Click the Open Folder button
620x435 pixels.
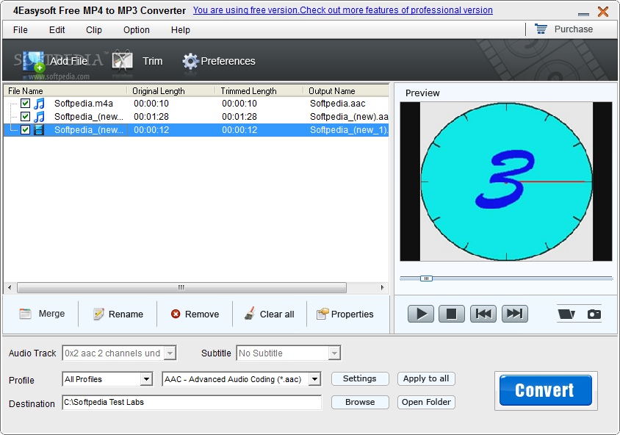point(426,402)
